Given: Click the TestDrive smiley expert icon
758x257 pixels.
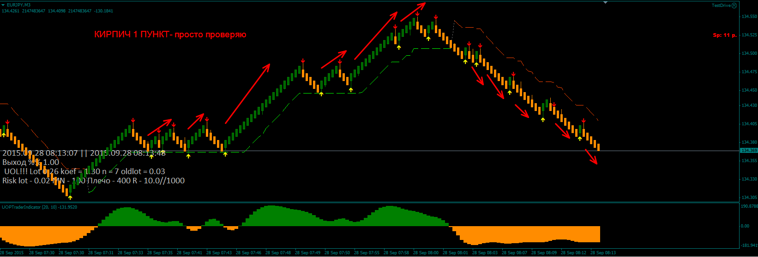Looking at the screenshot, I should tap(734, 6).
